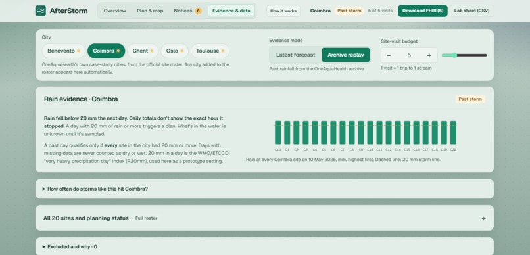
Task: Click the Past storm tag in header
Action: point(349,11)
